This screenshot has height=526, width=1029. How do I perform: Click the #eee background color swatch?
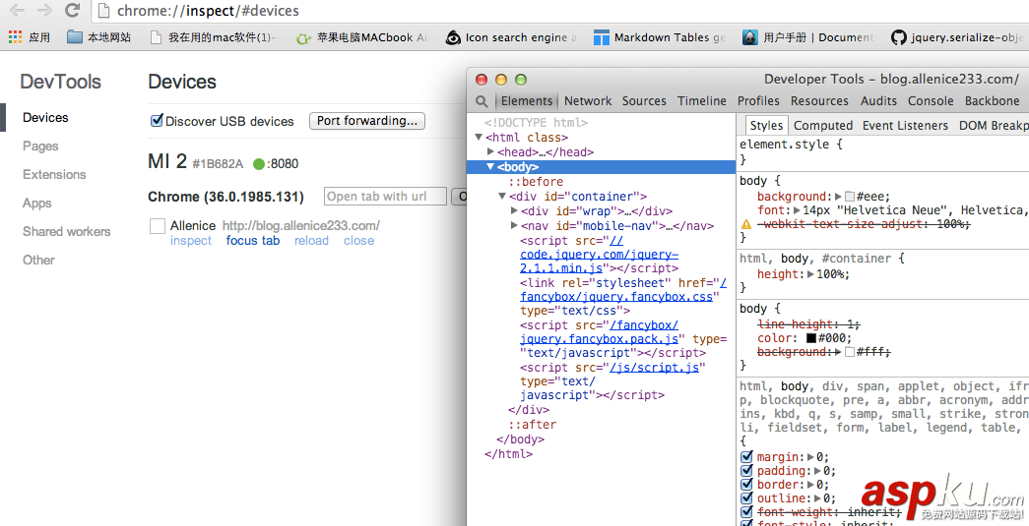click(850, 198)
